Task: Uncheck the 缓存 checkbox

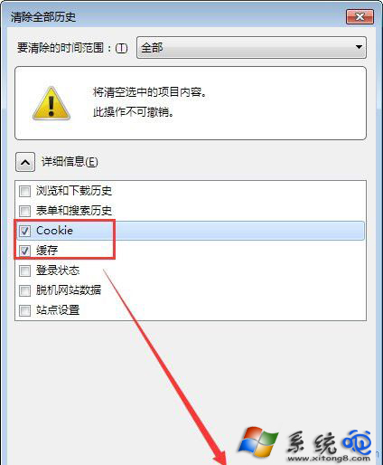Action: 24,251
